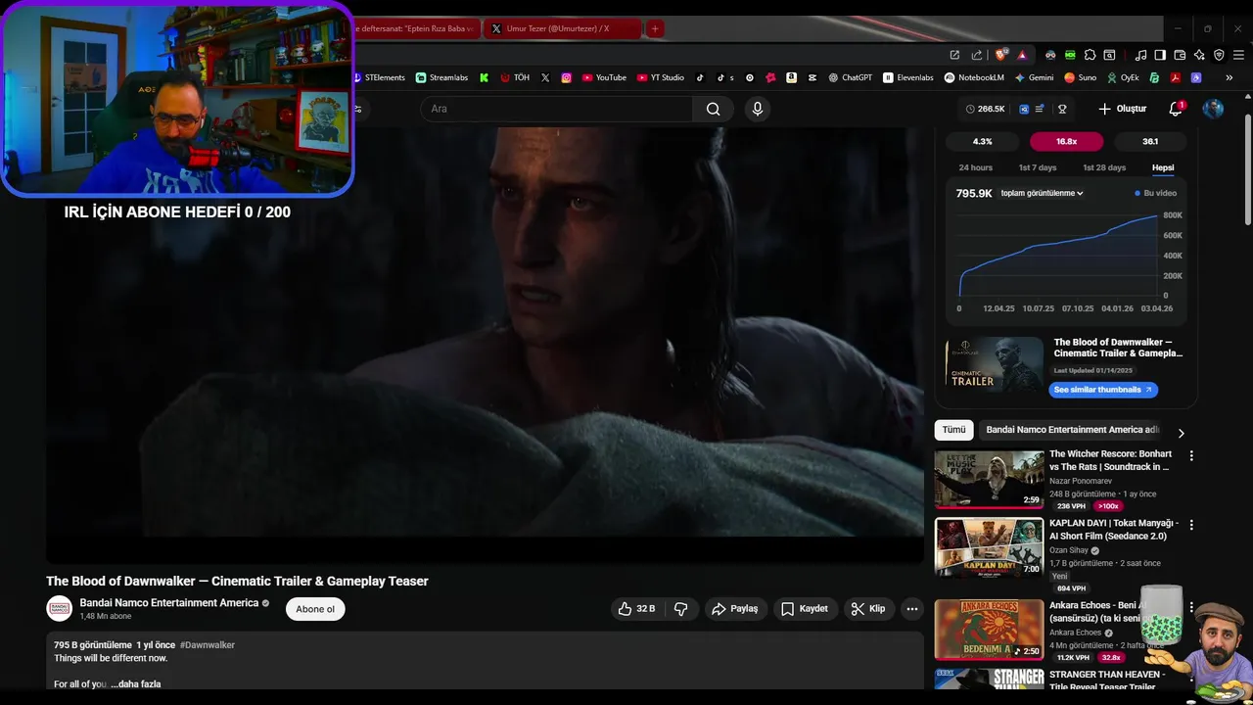Expand description with ...daha fazla

point(136,684)
